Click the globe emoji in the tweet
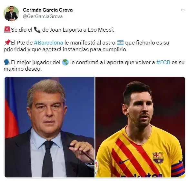This screenshot has width=190, height=183. click(65, 63)
